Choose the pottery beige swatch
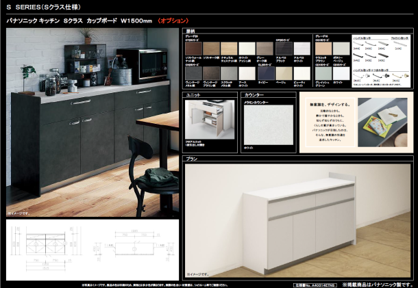The image size is (418, 288). coord(341,49)
